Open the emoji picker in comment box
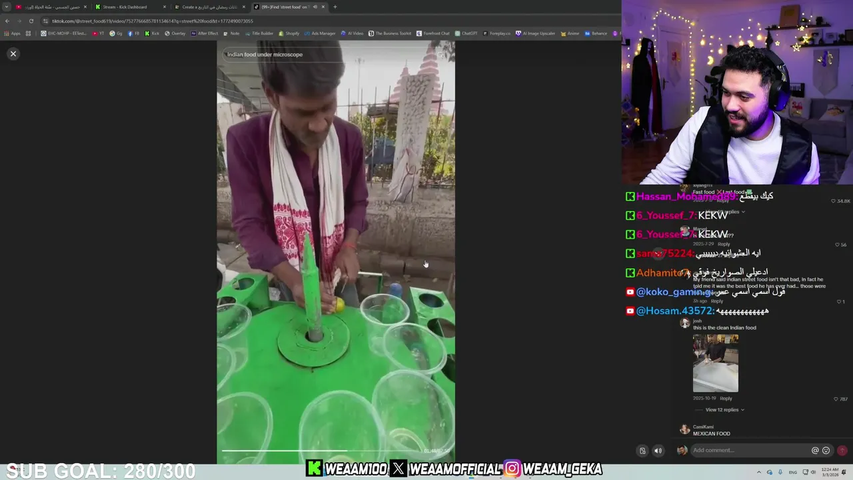This screenshot has height=480, width=853. tap(826, 451)
